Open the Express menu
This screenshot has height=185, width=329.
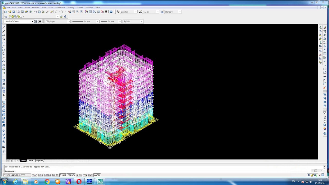80,7
